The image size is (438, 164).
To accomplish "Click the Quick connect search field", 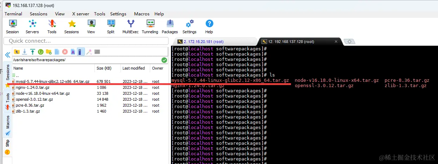I will pos(86,41).
